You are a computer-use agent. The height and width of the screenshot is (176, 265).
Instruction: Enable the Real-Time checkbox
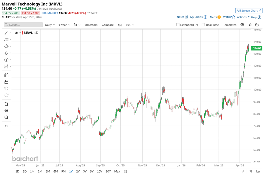[203, 25]
